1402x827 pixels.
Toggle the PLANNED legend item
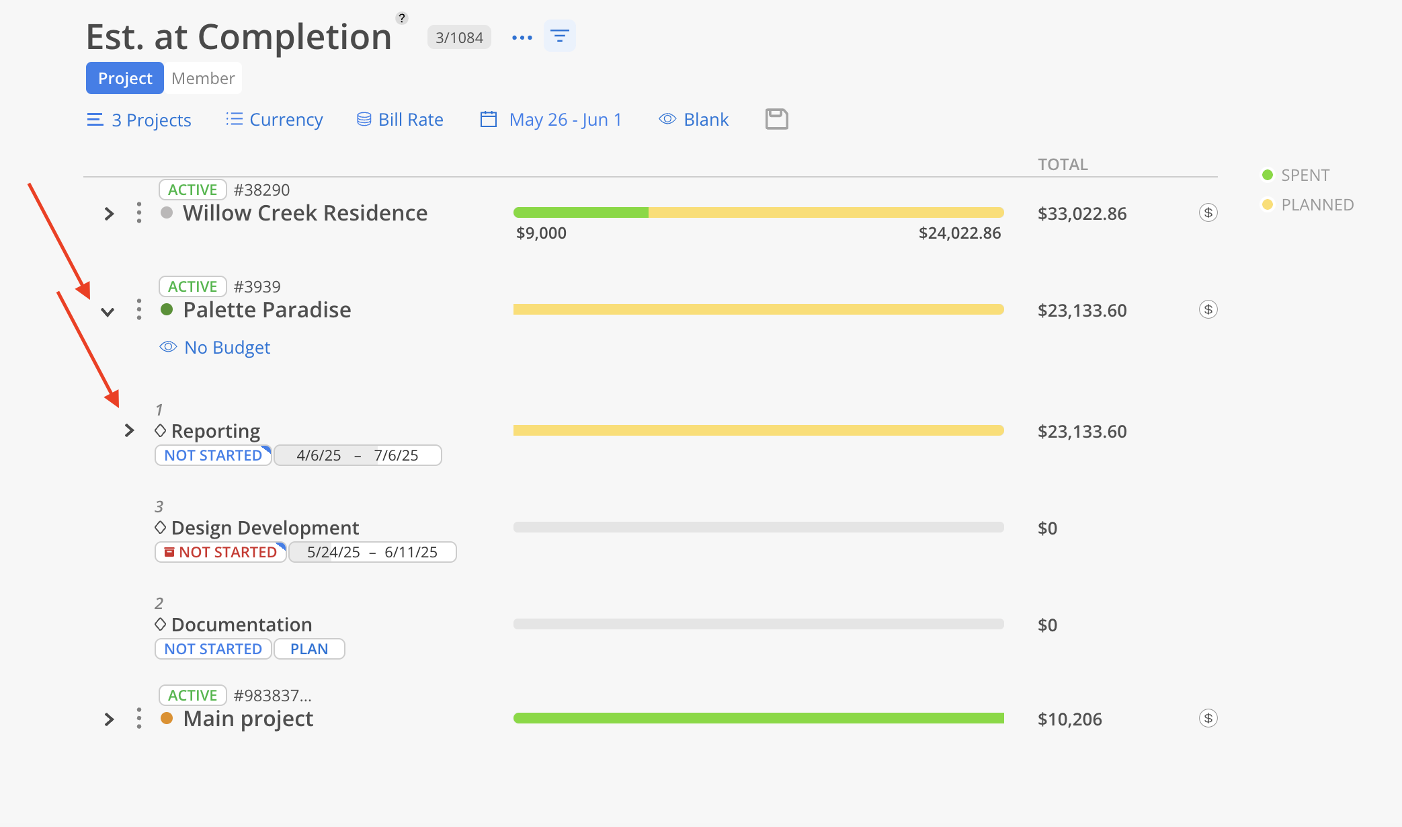tap(1308, 204)
